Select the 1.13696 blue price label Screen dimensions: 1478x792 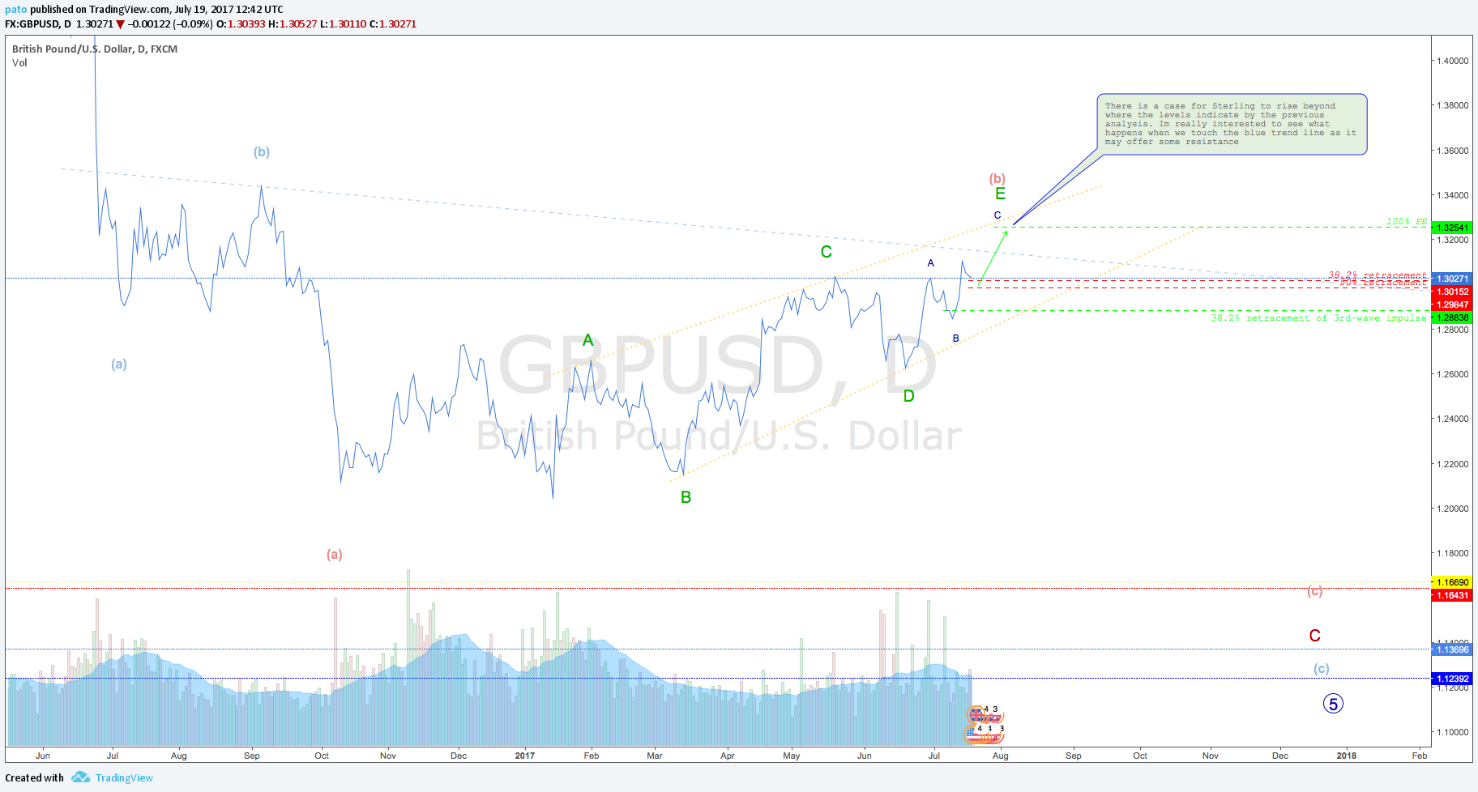[1452, 649]
